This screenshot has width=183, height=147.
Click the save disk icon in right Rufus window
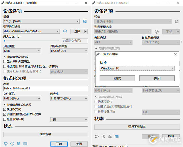pos(177,21)
